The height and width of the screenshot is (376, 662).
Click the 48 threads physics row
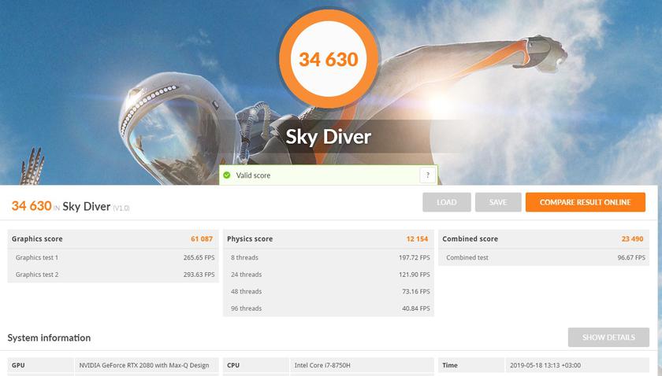click(328, 292)
